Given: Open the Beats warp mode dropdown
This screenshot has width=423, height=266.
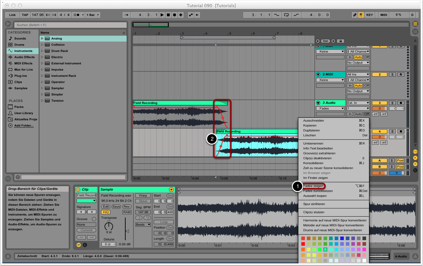Looking at the screenshot, I should pyautogui.click(x=143, y=224).
